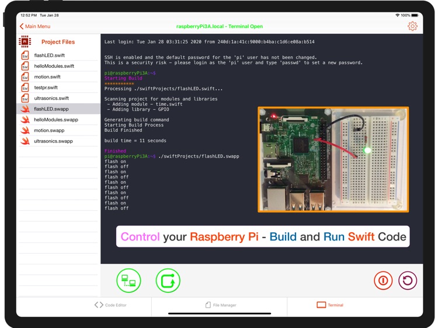
Task: Select testpr.swift file
Action: click(x=46, y=88)
